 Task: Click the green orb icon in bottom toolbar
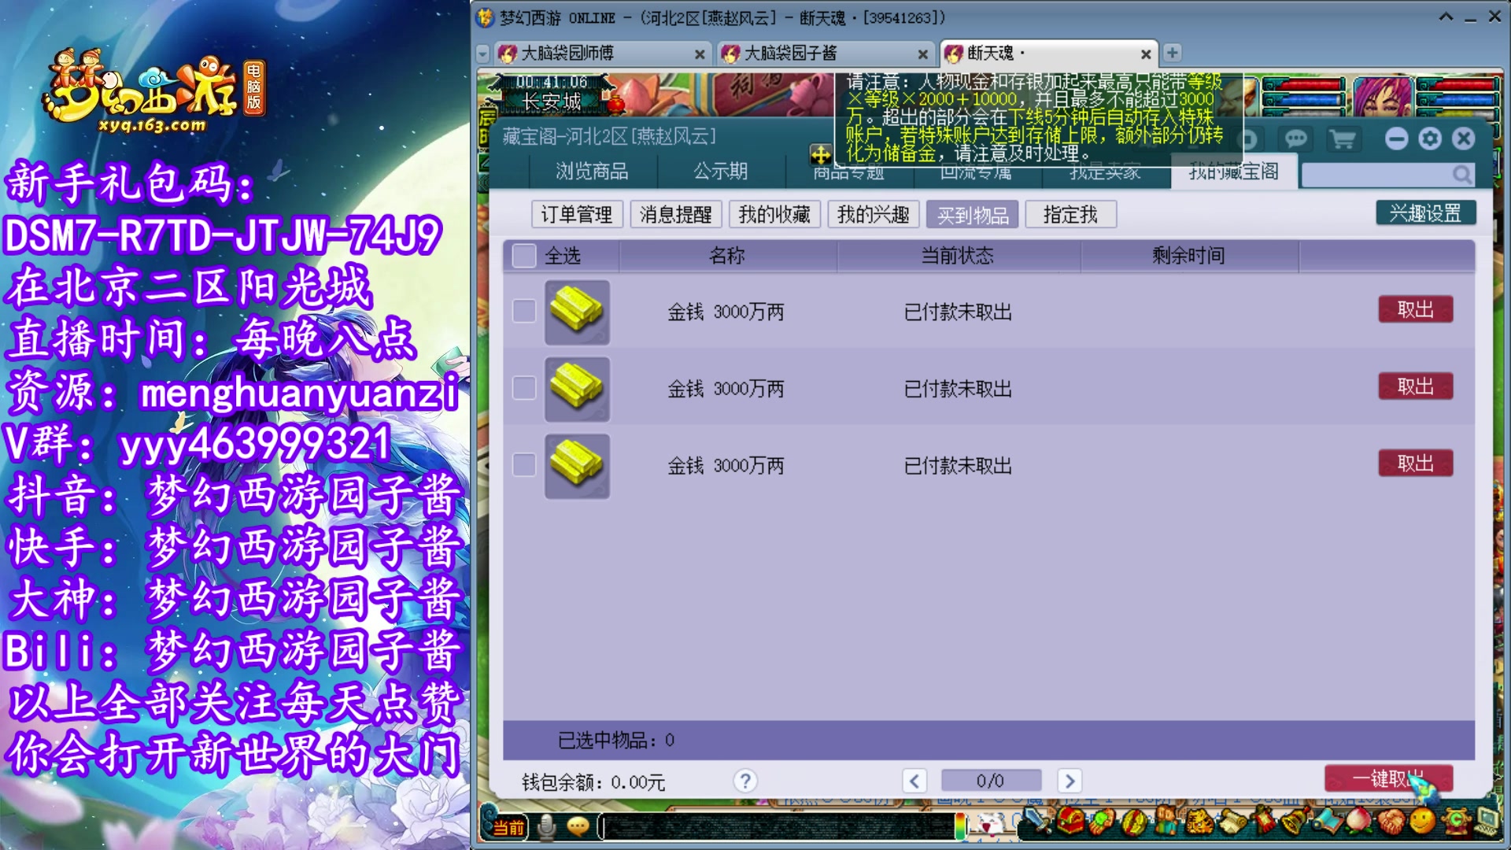pos(1103,822)
